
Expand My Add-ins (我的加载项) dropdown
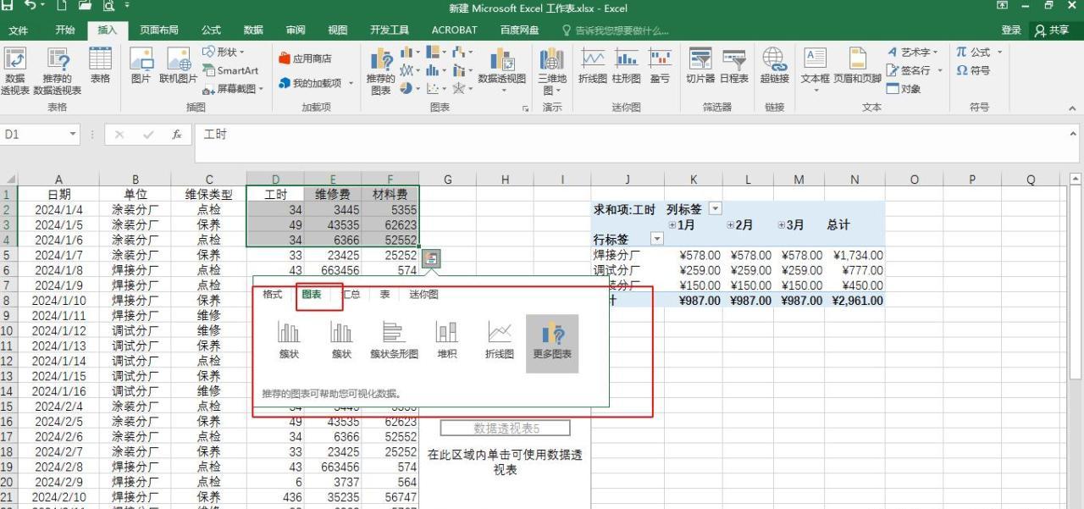316,83
